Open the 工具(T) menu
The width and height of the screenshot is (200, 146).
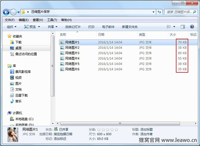pyautogui.click(x=52, y=20)
